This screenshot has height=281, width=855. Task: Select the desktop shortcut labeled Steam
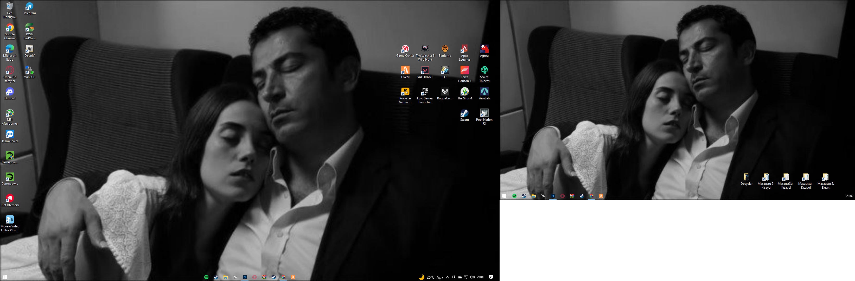click(464, 115)
